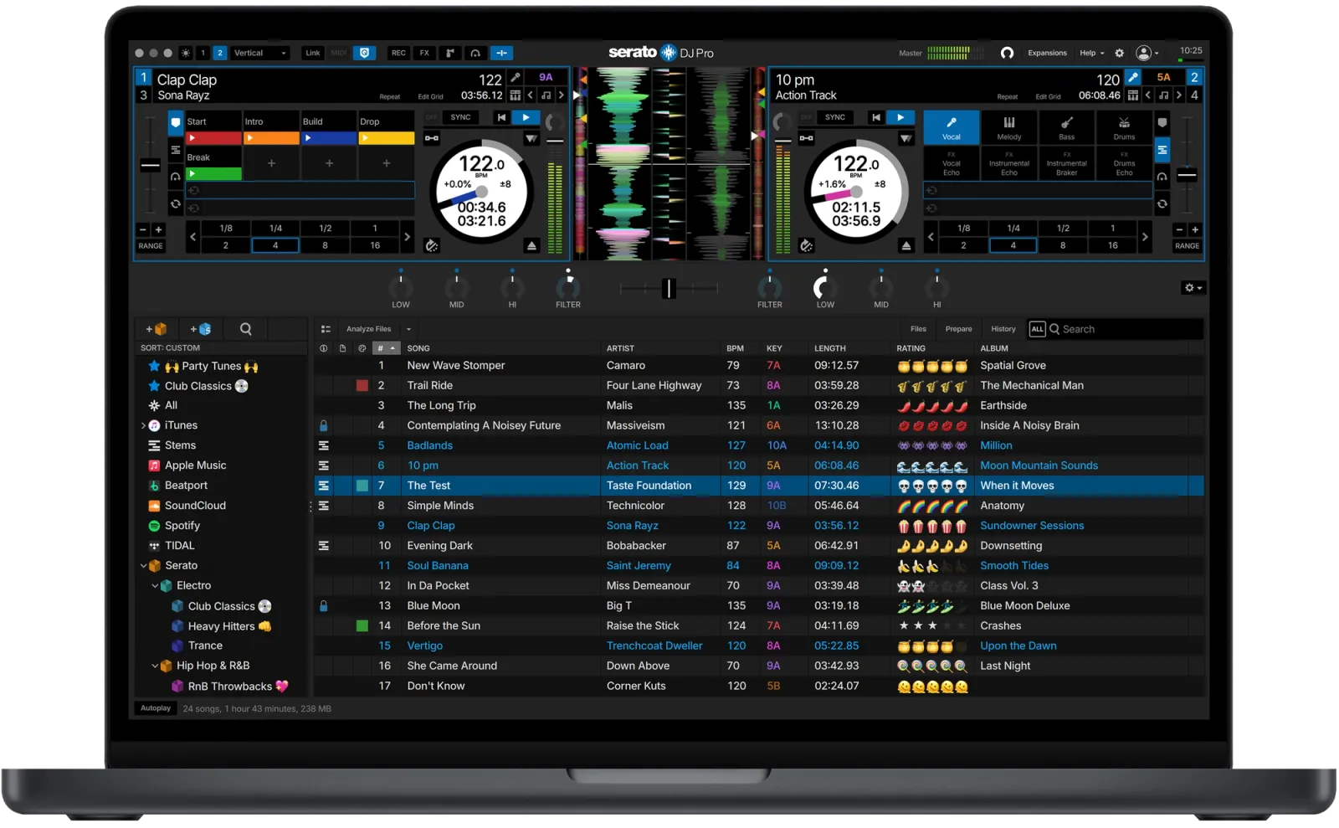Open the Vertical display mode dropdown
The width and height of the screenshot is (1339, 828).
[260, 53]
